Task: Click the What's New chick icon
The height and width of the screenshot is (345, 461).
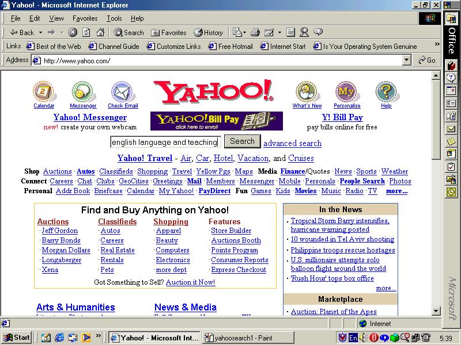Action: (307, 92)
